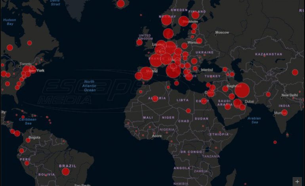
Task: Select the Niger country label
Action: pyautogui.click(x=168, y=118)
